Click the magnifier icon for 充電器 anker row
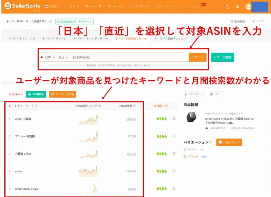The image size is (271, 197). point(174,153)
